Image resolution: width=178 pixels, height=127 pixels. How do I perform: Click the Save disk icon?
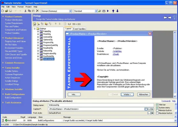[x=11, y=11]
